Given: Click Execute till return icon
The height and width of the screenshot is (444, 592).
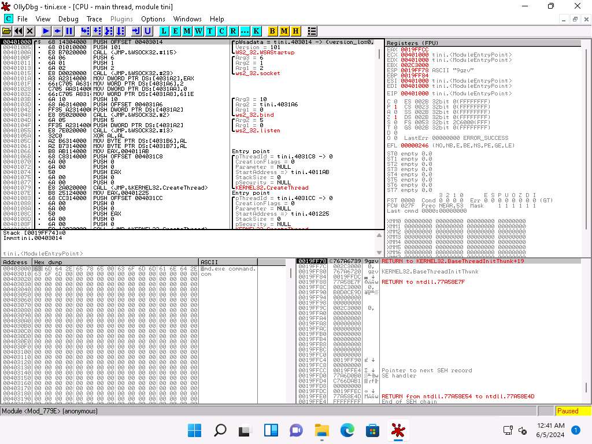Looking at the screenshot, I should point(136,31).
